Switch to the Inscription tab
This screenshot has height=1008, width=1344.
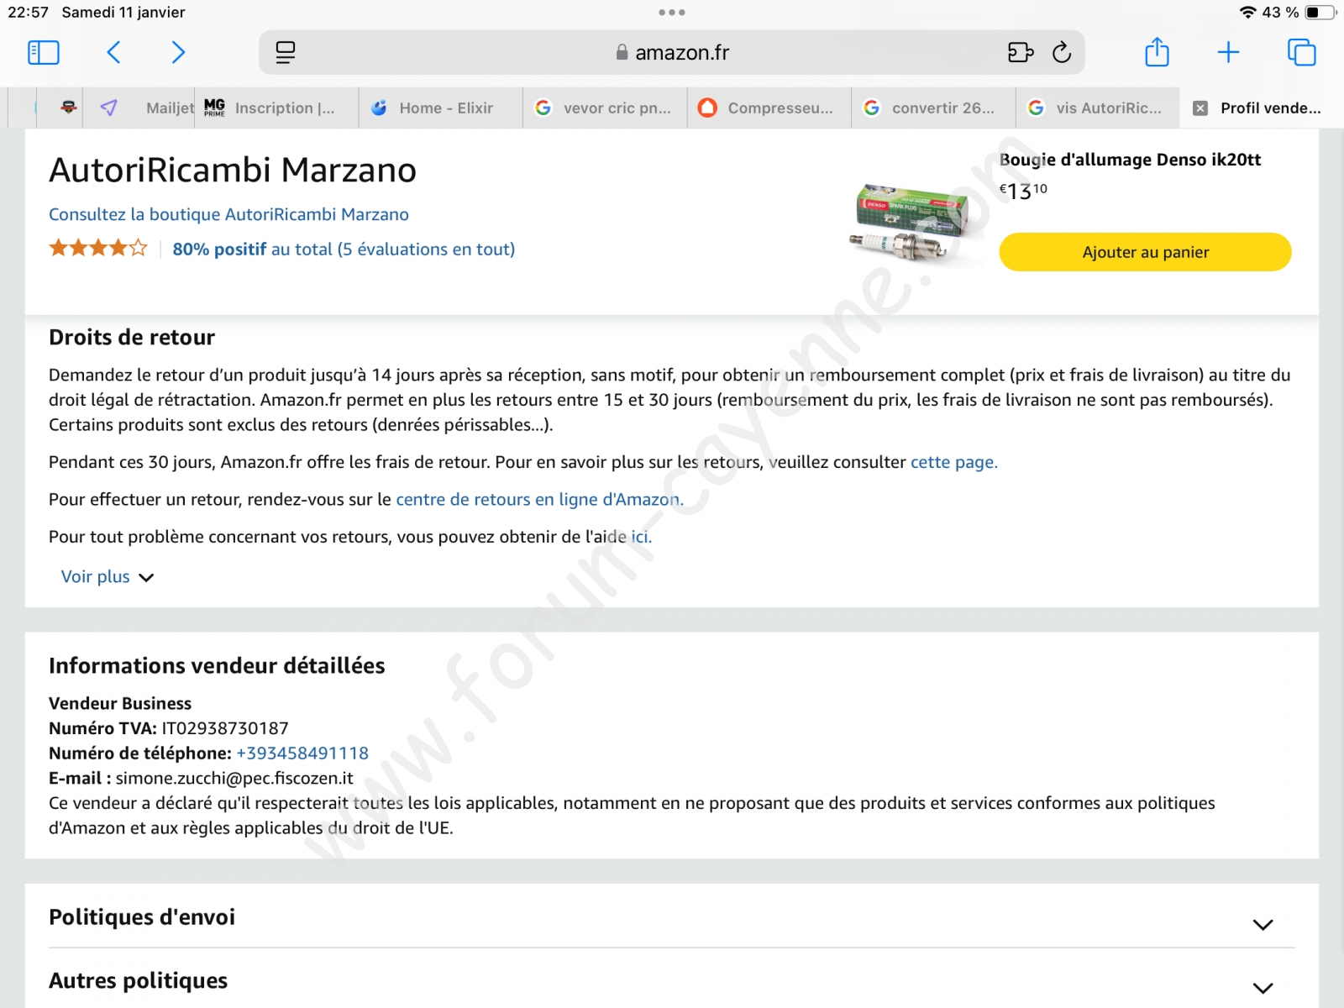[276, 108]
